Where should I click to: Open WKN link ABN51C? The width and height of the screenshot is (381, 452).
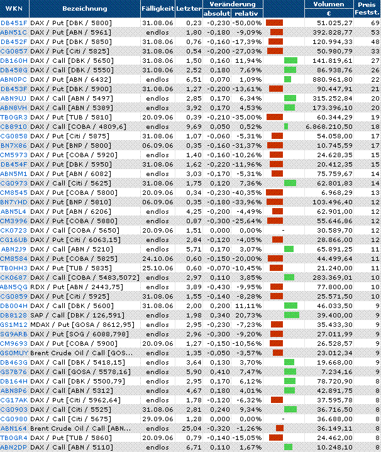pyautogui.click(x=14, y=32)
